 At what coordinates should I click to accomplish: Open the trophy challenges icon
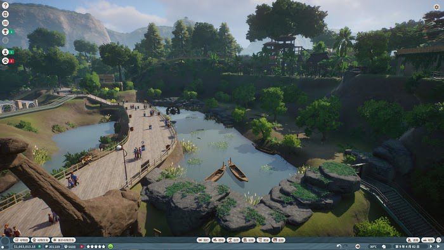[x=5, y=32]
